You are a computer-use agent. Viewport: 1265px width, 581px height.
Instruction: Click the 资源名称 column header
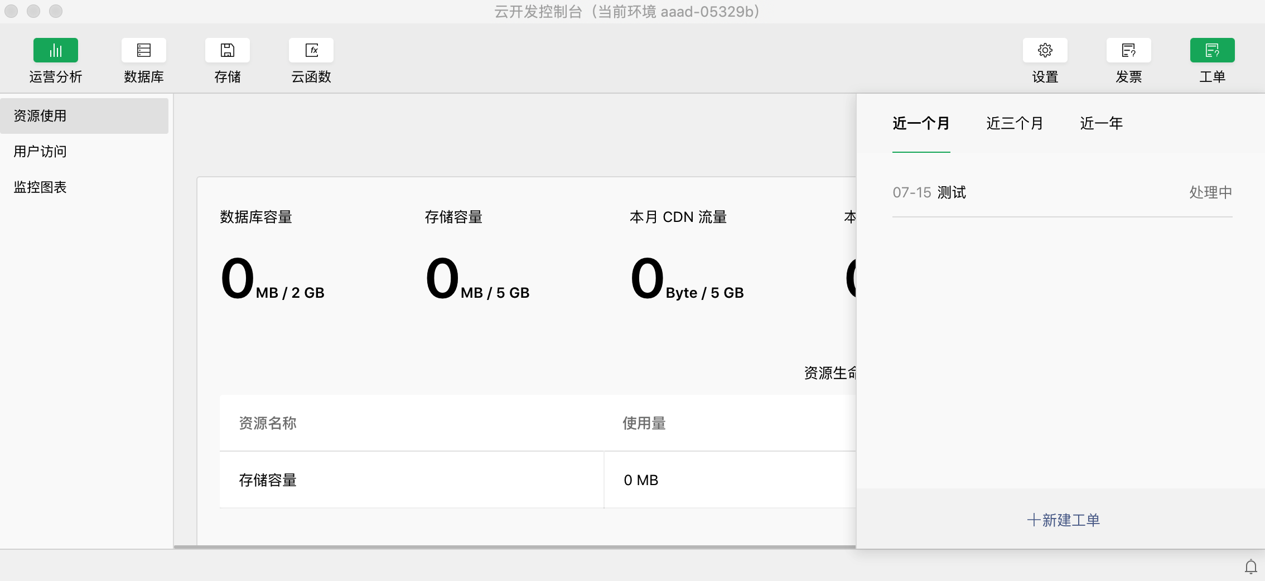268,423
